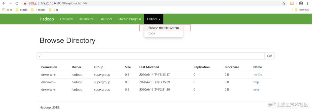Viewport: 312px width, 111px height.
Task: Open the browser three-dot menu
Action: click(x=307, y=3)
